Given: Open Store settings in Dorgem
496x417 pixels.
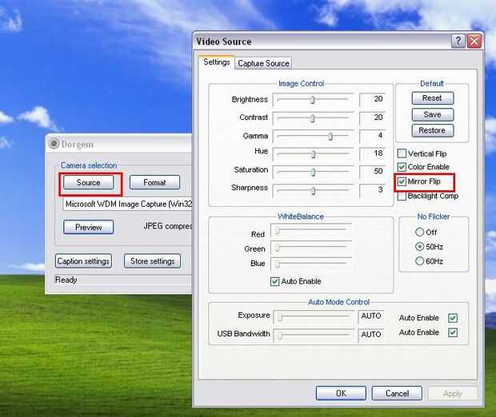Looking at the screenshot, I should [153, 261].
